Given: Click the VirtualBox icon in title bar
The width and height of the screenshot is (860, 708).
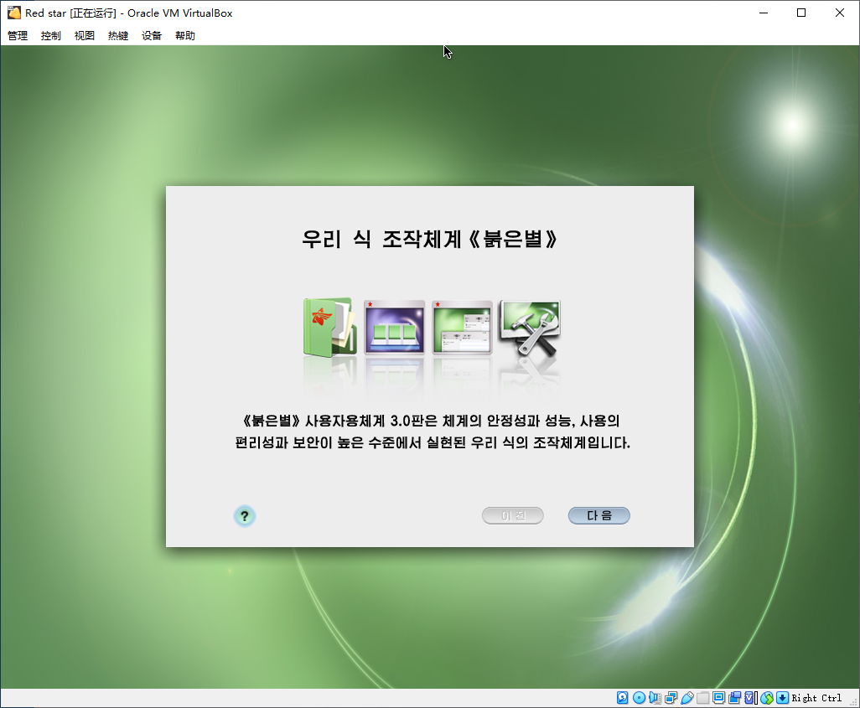Looking at the screenshot, I should (x=13, y=13).
